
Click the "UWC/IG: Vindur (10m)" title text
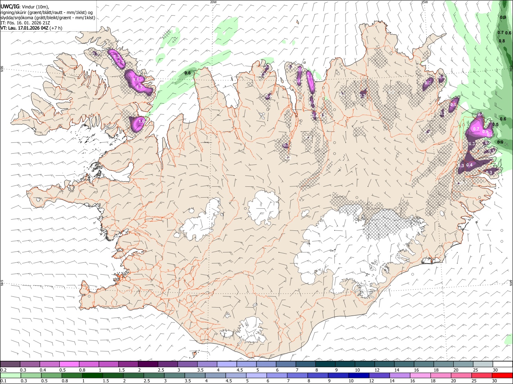pos(25,6)
